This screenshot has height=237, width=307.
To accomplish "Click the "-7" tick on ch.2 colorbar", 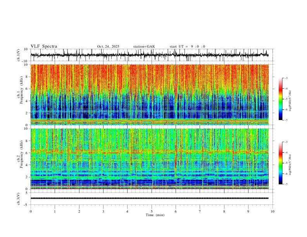I will (x=286, y=184).
